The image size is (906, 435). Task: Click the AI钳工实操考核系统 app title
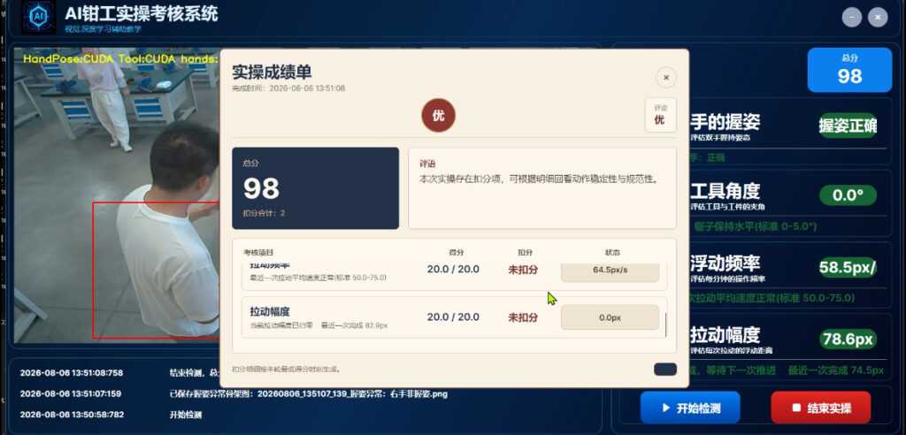coord(142,13)
